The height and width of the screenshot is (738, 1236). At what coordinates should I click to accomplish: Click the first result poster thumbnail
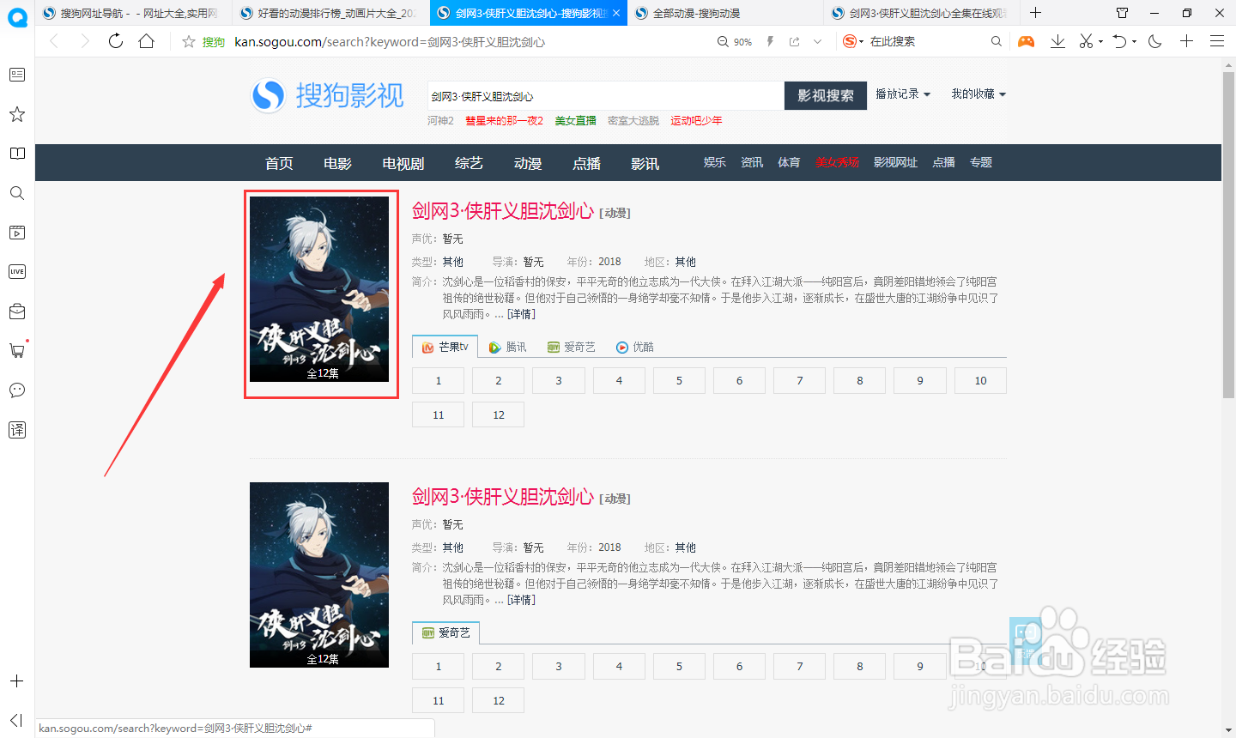[319, 289]
